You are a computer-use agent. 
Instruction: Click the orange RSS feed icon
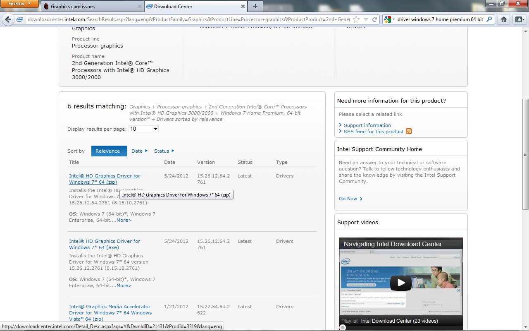(x=409, y=132)
